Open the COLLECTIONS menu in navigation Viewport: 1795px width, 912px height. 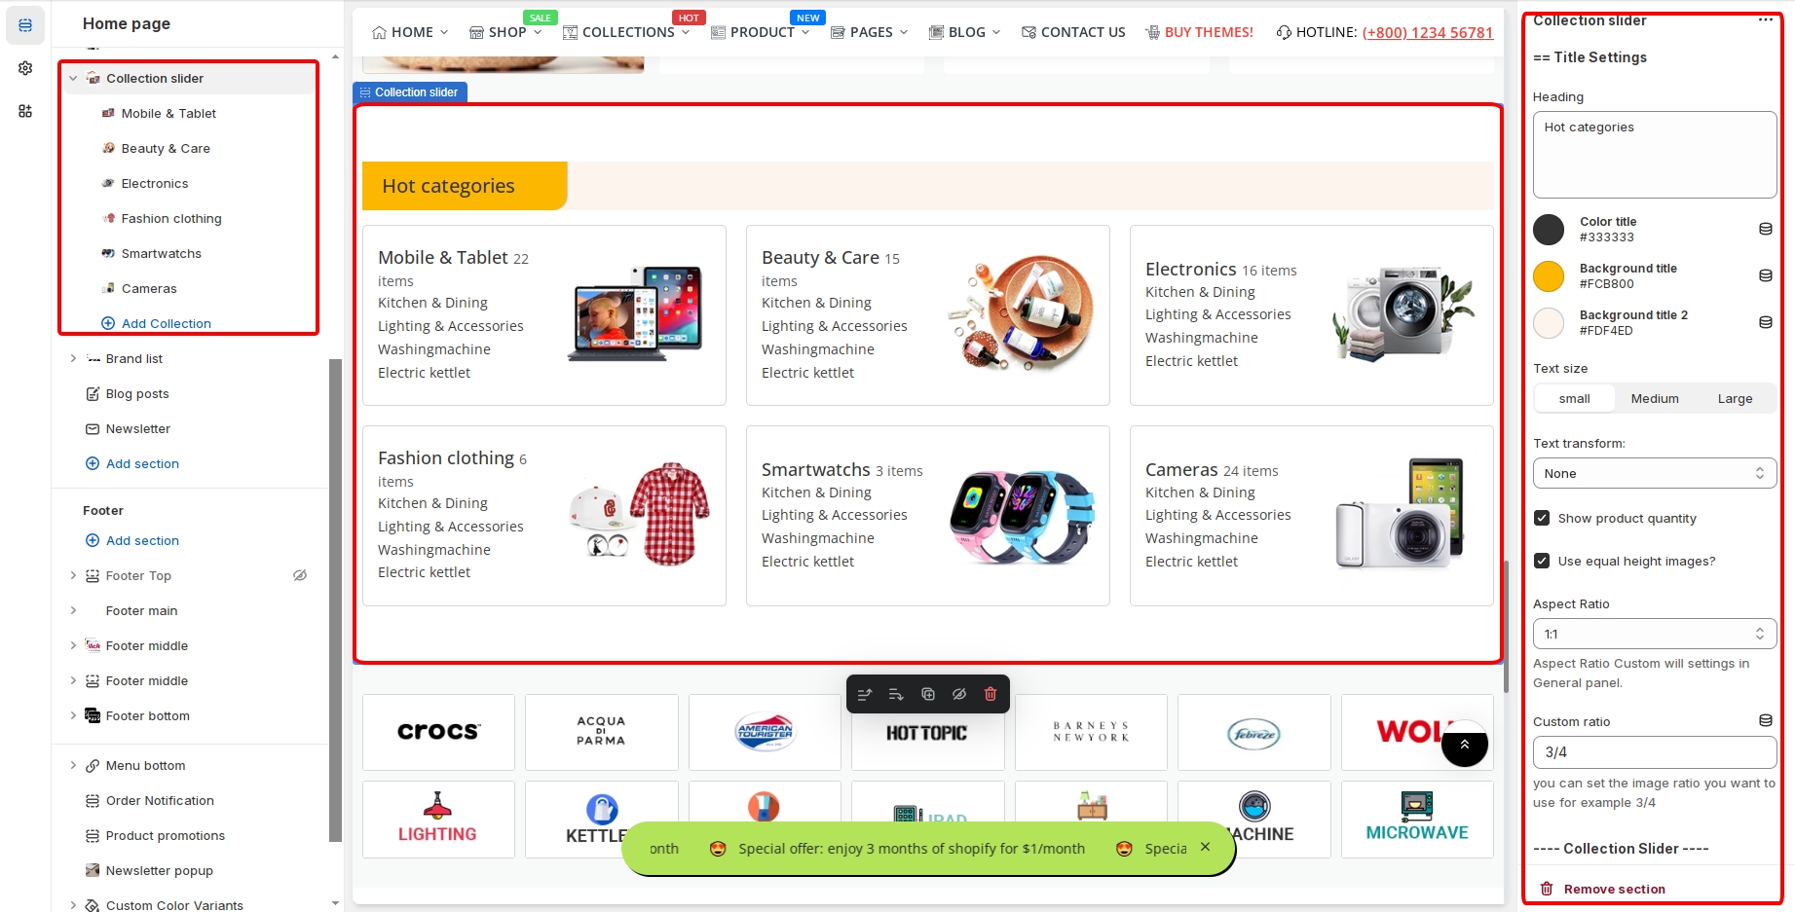[x=627, y=32]
